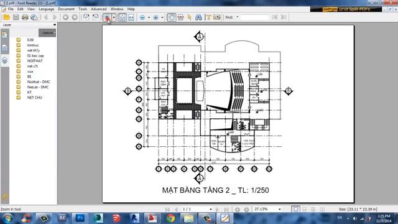
Task: Toggle visibility of NET CHU layer
Action: pos(19,98)
